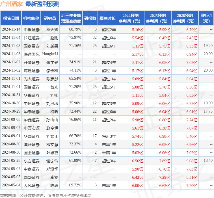Click the 广州酒家 title text
This screenshot has height=198, width=214.
click(11, 4)
